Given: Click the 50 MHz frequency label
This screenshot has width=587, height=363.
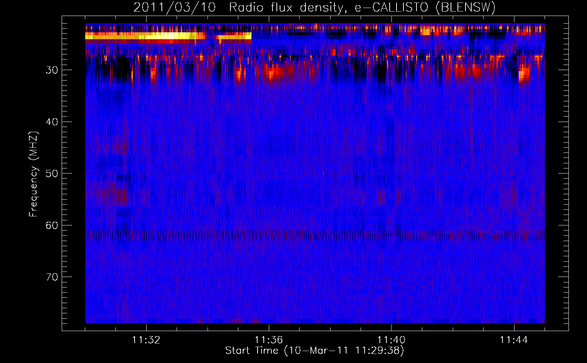Looking at the screenshot, I should pos(52,174).
